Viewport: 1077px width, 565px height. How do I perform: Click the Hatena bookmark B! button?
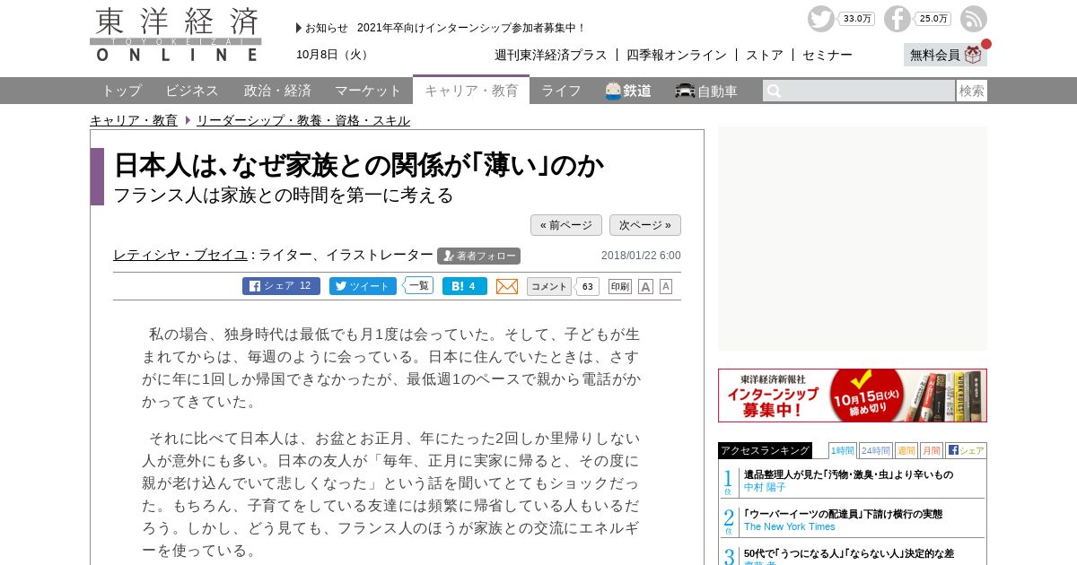(465, 286)
